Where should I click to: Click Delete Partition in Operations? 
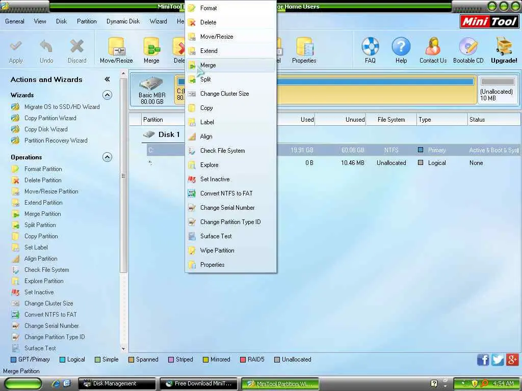coord(43,180)
